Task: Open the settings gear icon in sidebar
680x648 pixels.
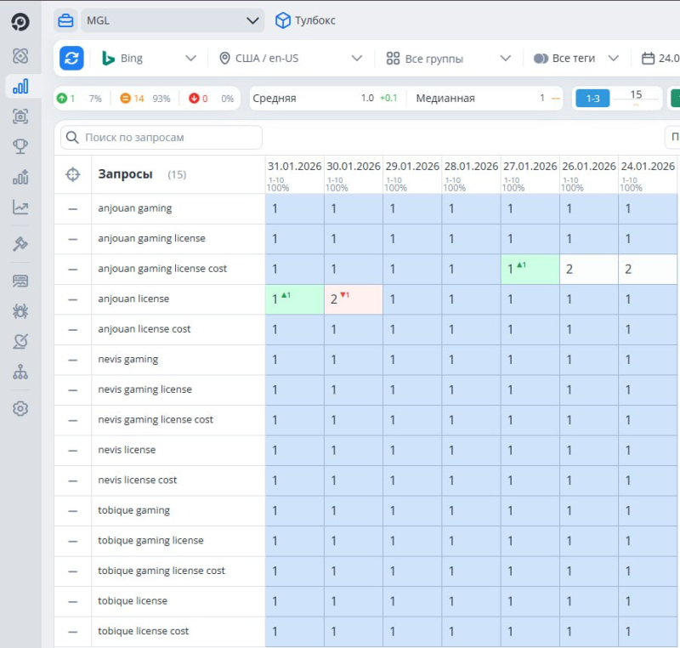Action: coord(20,408)
